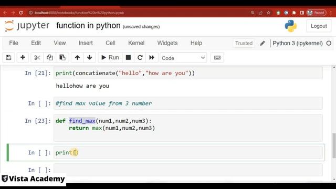Restart the kernel with circular arrow icon

click(140, 58)
